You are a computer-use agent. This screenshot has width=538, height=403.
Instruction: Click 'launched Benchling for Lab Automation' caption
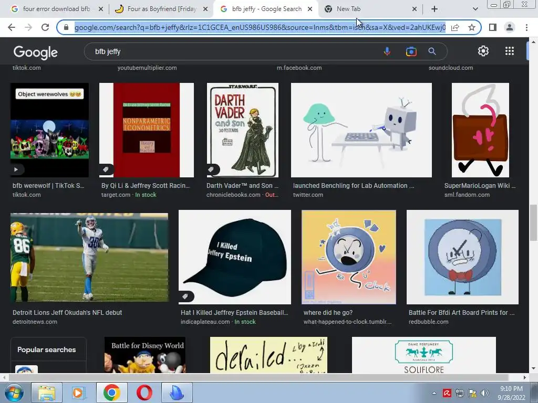(x=354, y=186)
